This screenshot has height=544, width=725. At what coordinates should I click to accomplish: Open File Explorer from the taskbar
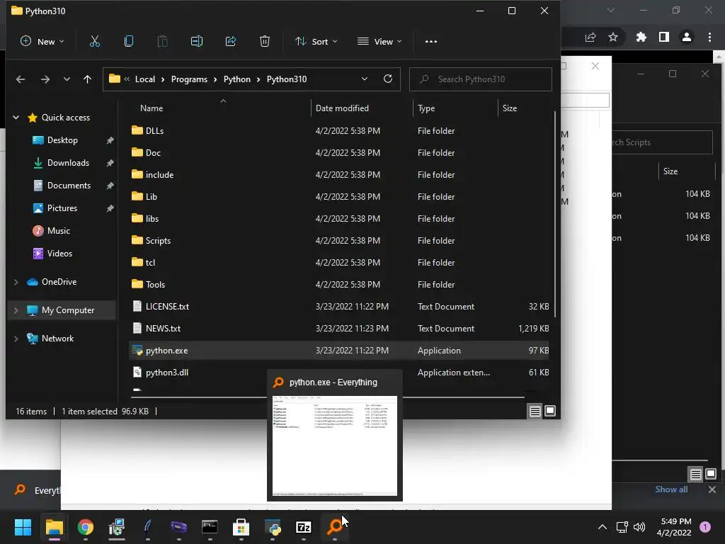54,527
